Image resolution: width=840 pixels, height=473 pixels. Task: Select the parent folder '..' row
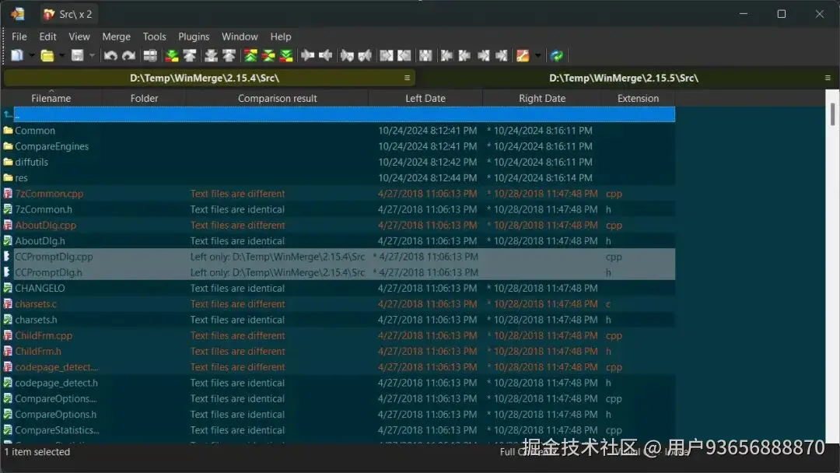click(x=338, y=114)
